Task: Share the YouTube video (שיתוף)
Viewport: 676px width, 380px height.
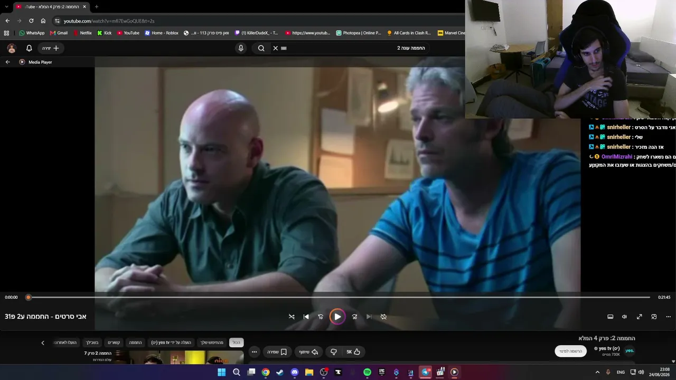Action: [308, 352]
